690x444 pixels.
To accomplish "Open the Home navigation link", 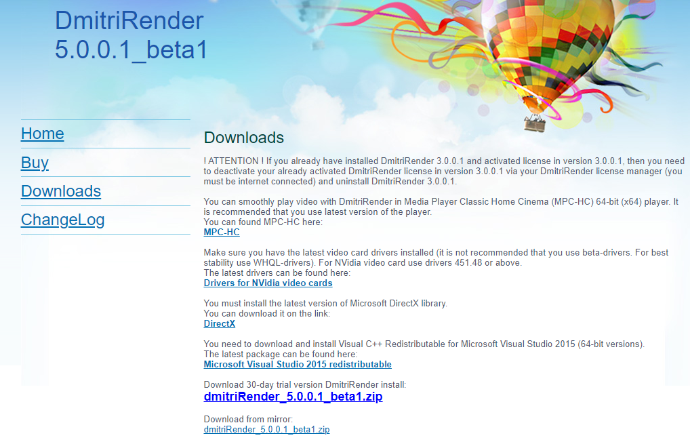I will 42,134.
